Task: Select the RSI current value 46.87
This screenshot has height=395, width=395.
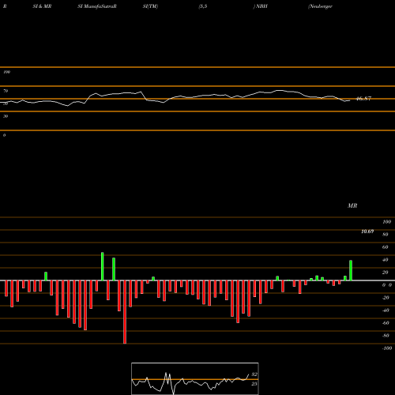Action: tap(363, 99)
